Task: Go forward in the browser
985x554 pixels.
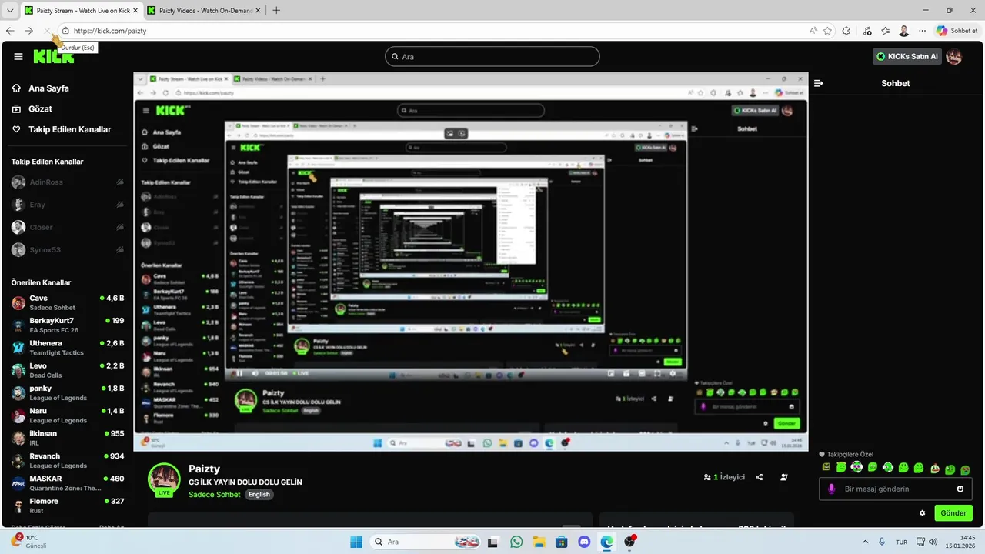Action: pos(28,31)
